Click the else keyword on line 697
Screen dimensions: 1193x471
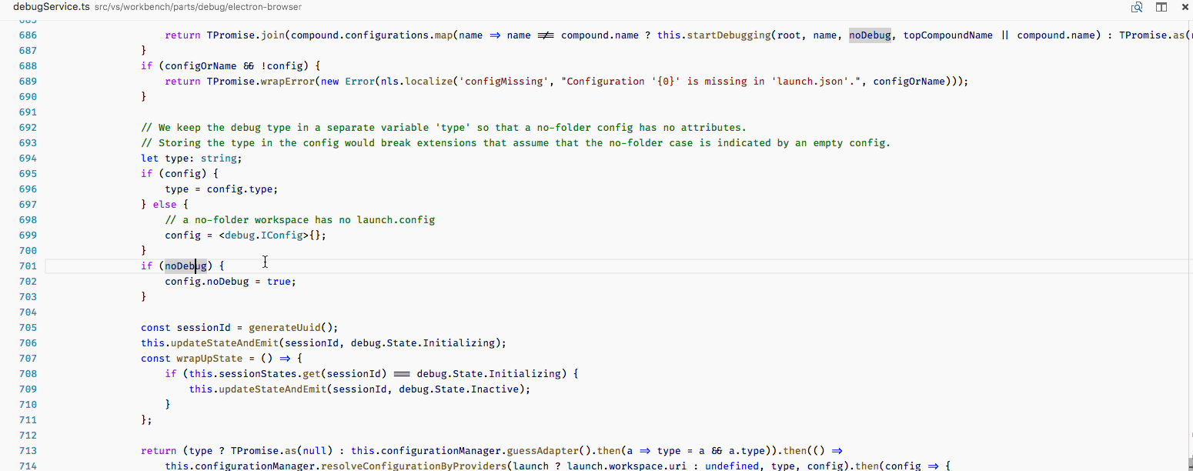(165, 205)
